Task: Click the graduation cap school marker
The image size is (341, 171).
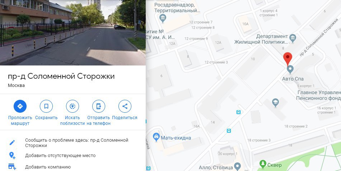Action: pyautogui.click(x=276, y=102)
